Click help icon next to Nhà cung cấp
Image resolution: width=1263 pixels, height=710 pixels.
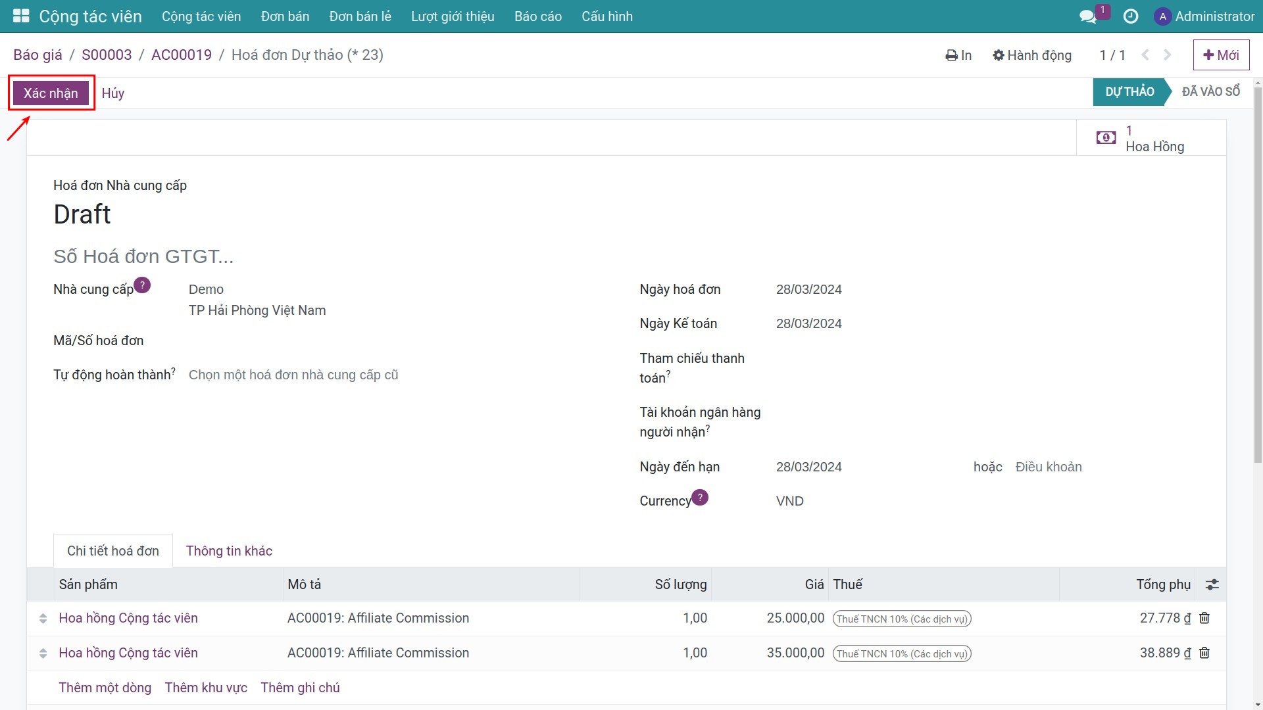142,285
